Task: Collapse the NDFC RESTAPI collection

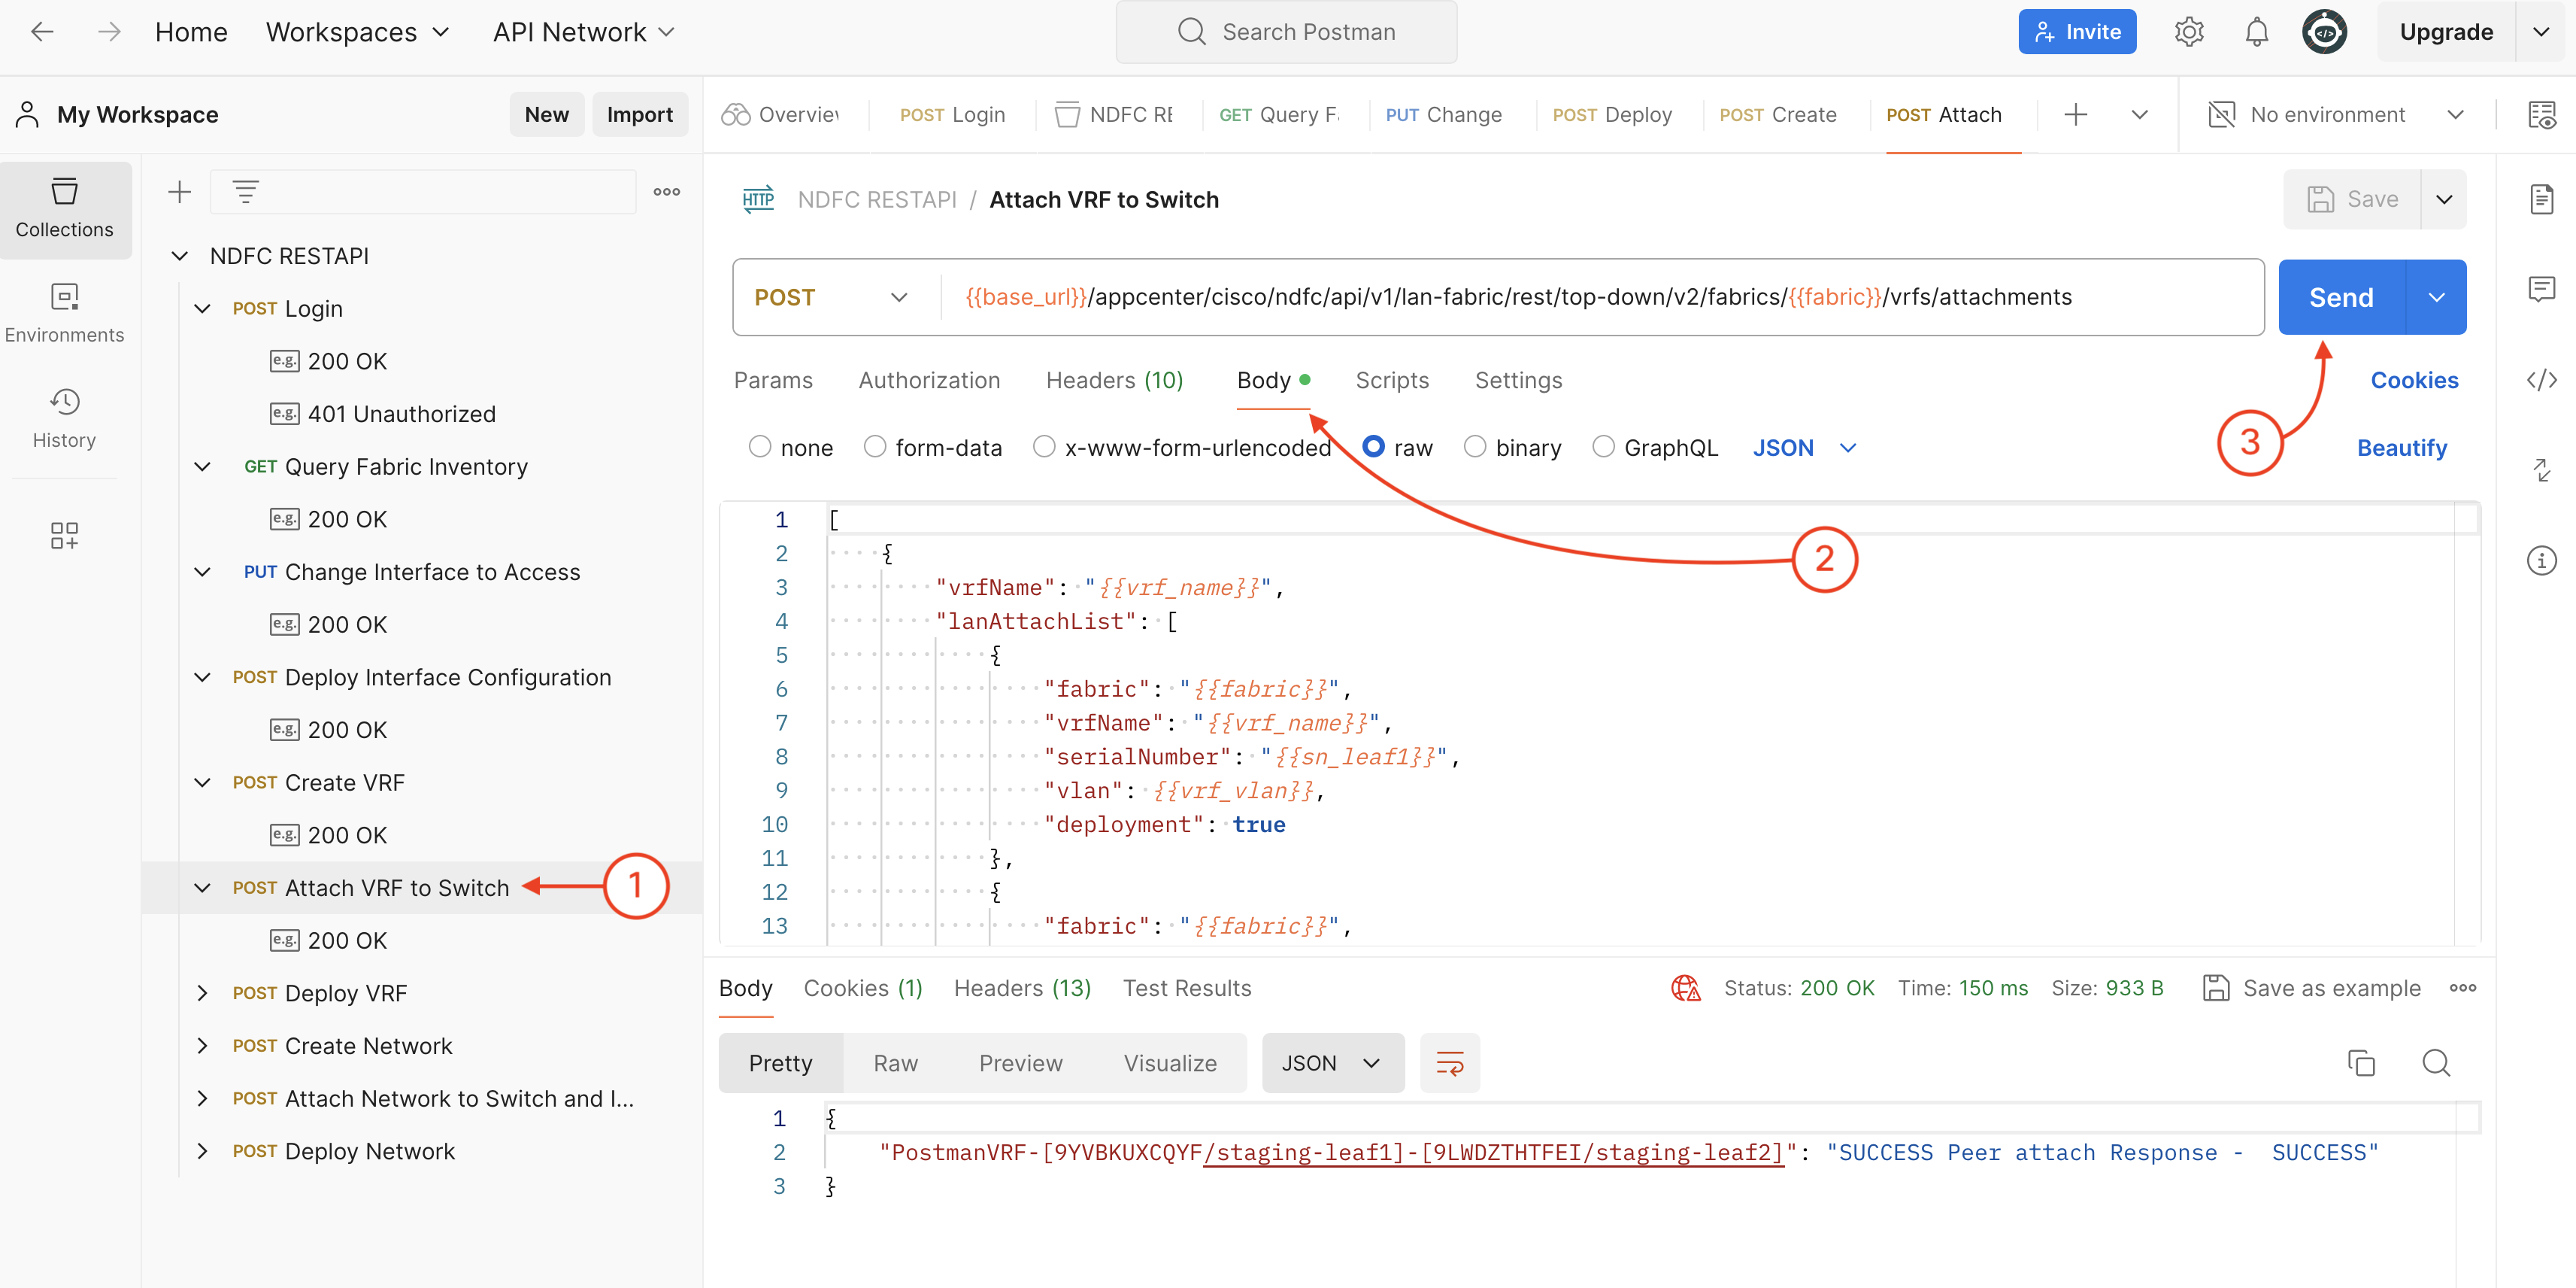Action: [179, 257]
